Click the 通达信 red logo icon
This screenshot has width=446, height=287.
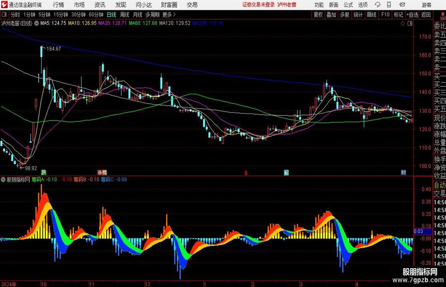(4, 5)
